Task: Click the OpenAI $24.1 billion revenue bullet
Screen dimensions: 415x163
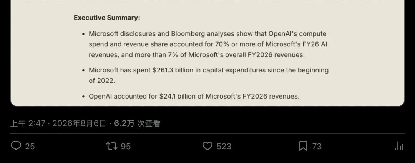Action: tap(194, 96)
